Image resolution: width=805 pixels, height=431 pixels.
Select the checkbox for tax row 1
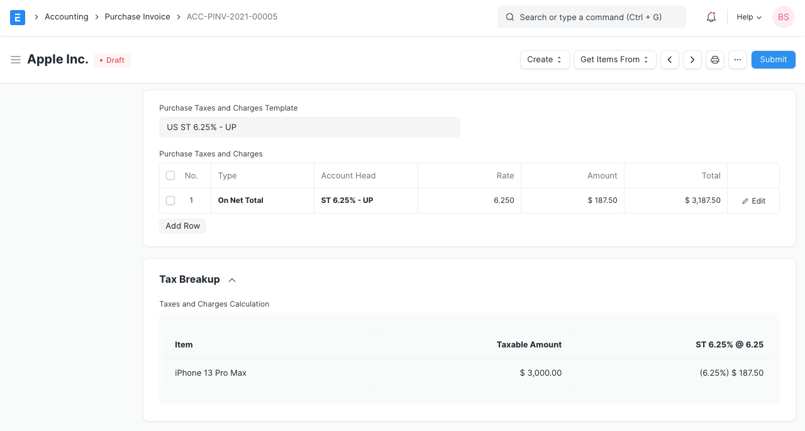[x=170, y=200]
